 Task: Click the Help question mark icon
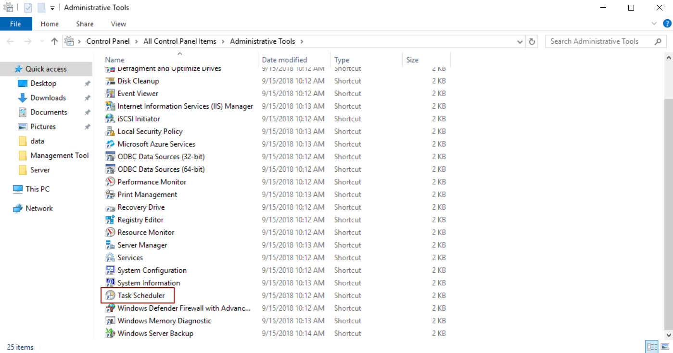click(x=667, y=24)
